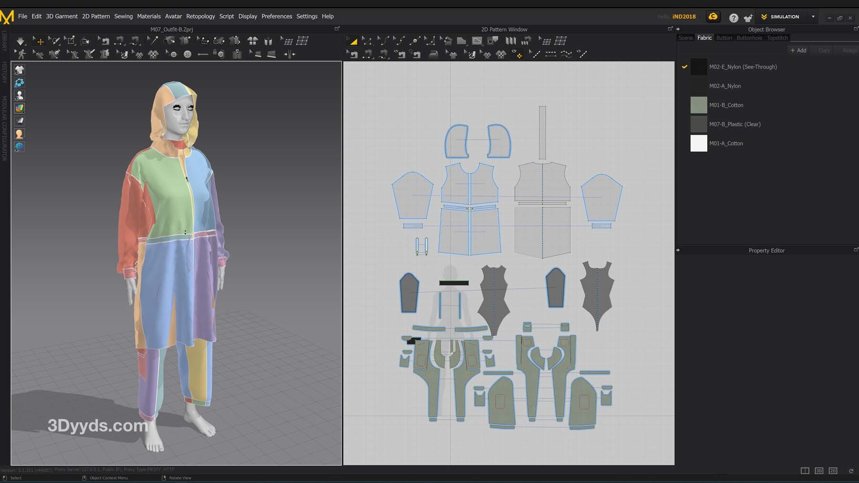Click the Simulate down-arrow tool icon
This screenshot has height=483, width=859.
click(20, 41)
